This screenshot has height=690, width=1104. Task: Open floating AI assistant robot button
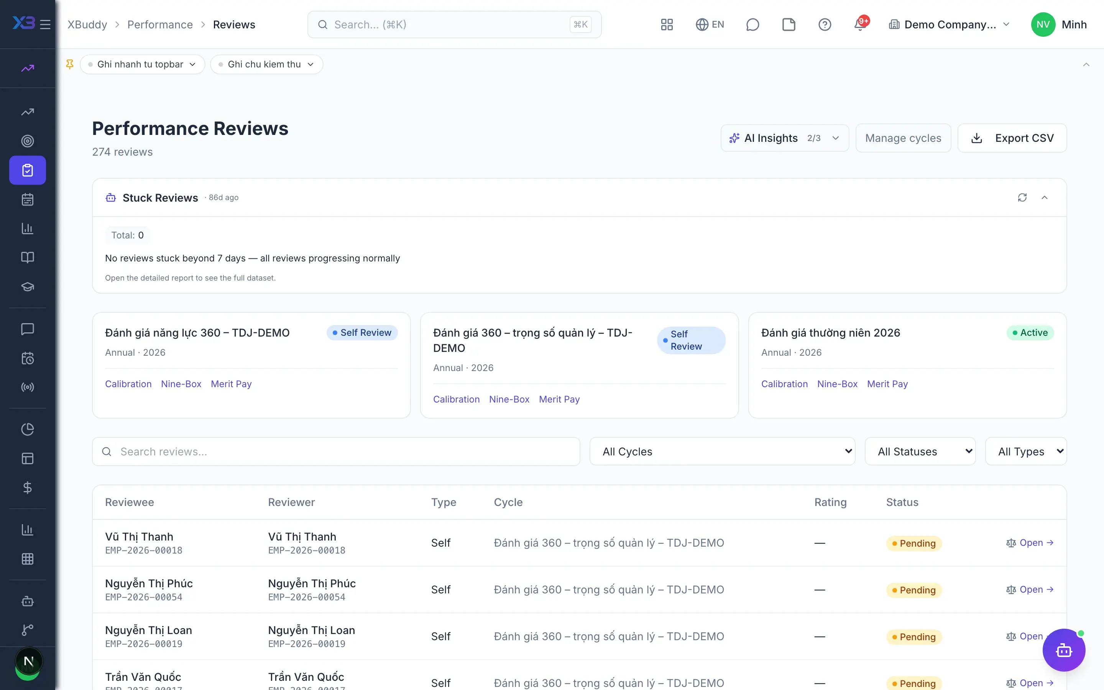[1064, 650]
